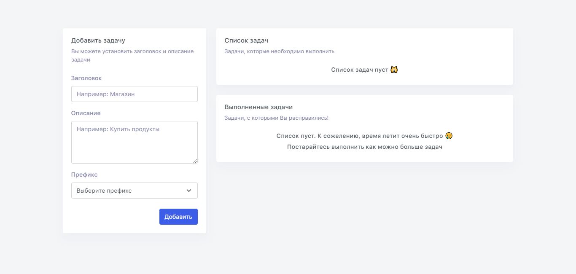Click the blue Добавить button
This screenshot has width=576, height=274.
178,217
